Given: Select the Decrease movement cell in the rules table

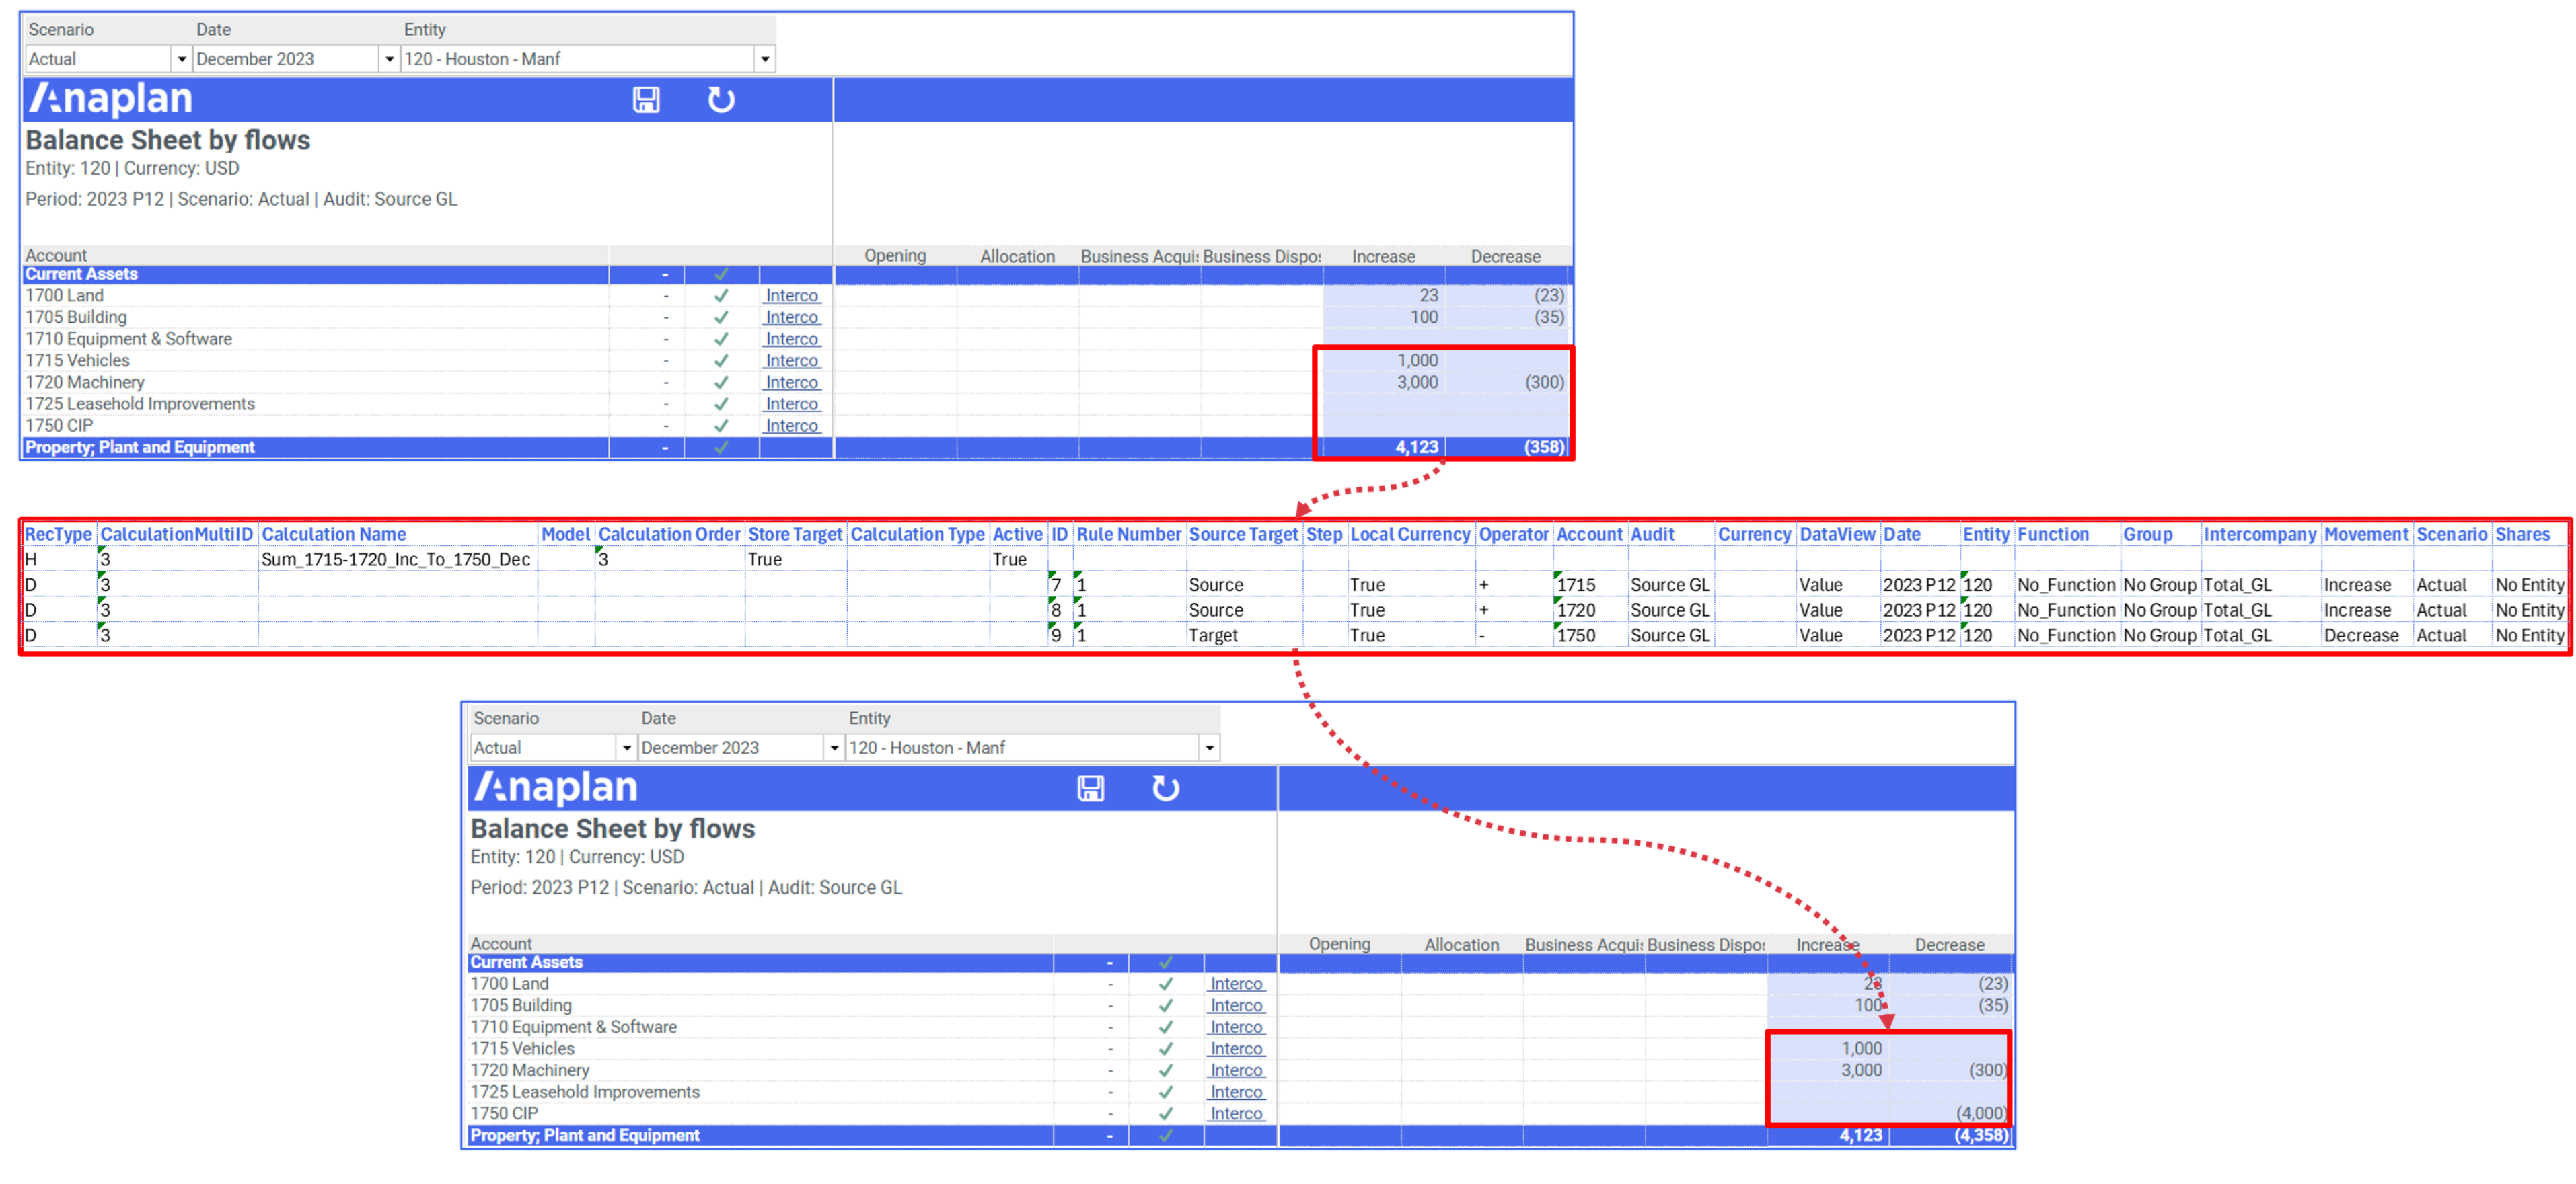Looking at the screenshot, I should (2367, 637).
